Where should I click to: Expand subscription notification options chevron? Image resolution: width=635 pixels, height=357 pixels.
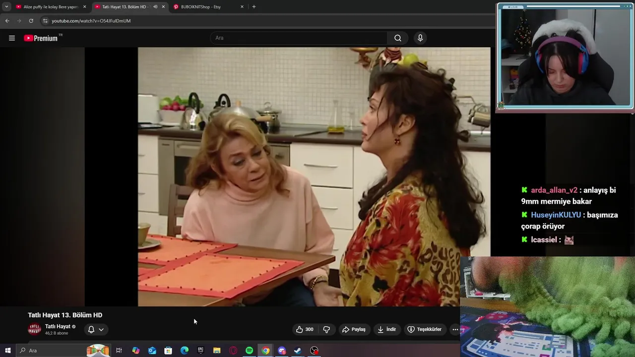tap(101, 329)
